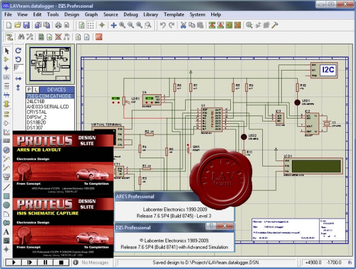Select the 2D box drawing tool
Viewport: 356px width, 269px height.
pos(7,196)
